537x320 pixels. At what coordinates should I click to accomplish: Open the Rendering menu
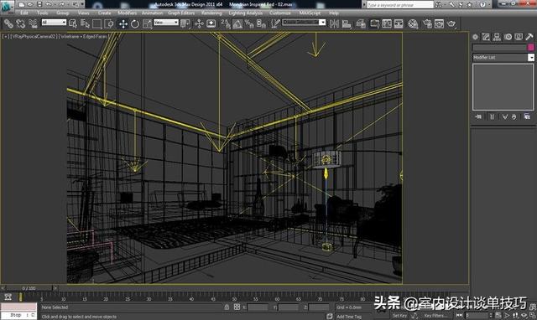pyautogui.click(x=211, y=13)
